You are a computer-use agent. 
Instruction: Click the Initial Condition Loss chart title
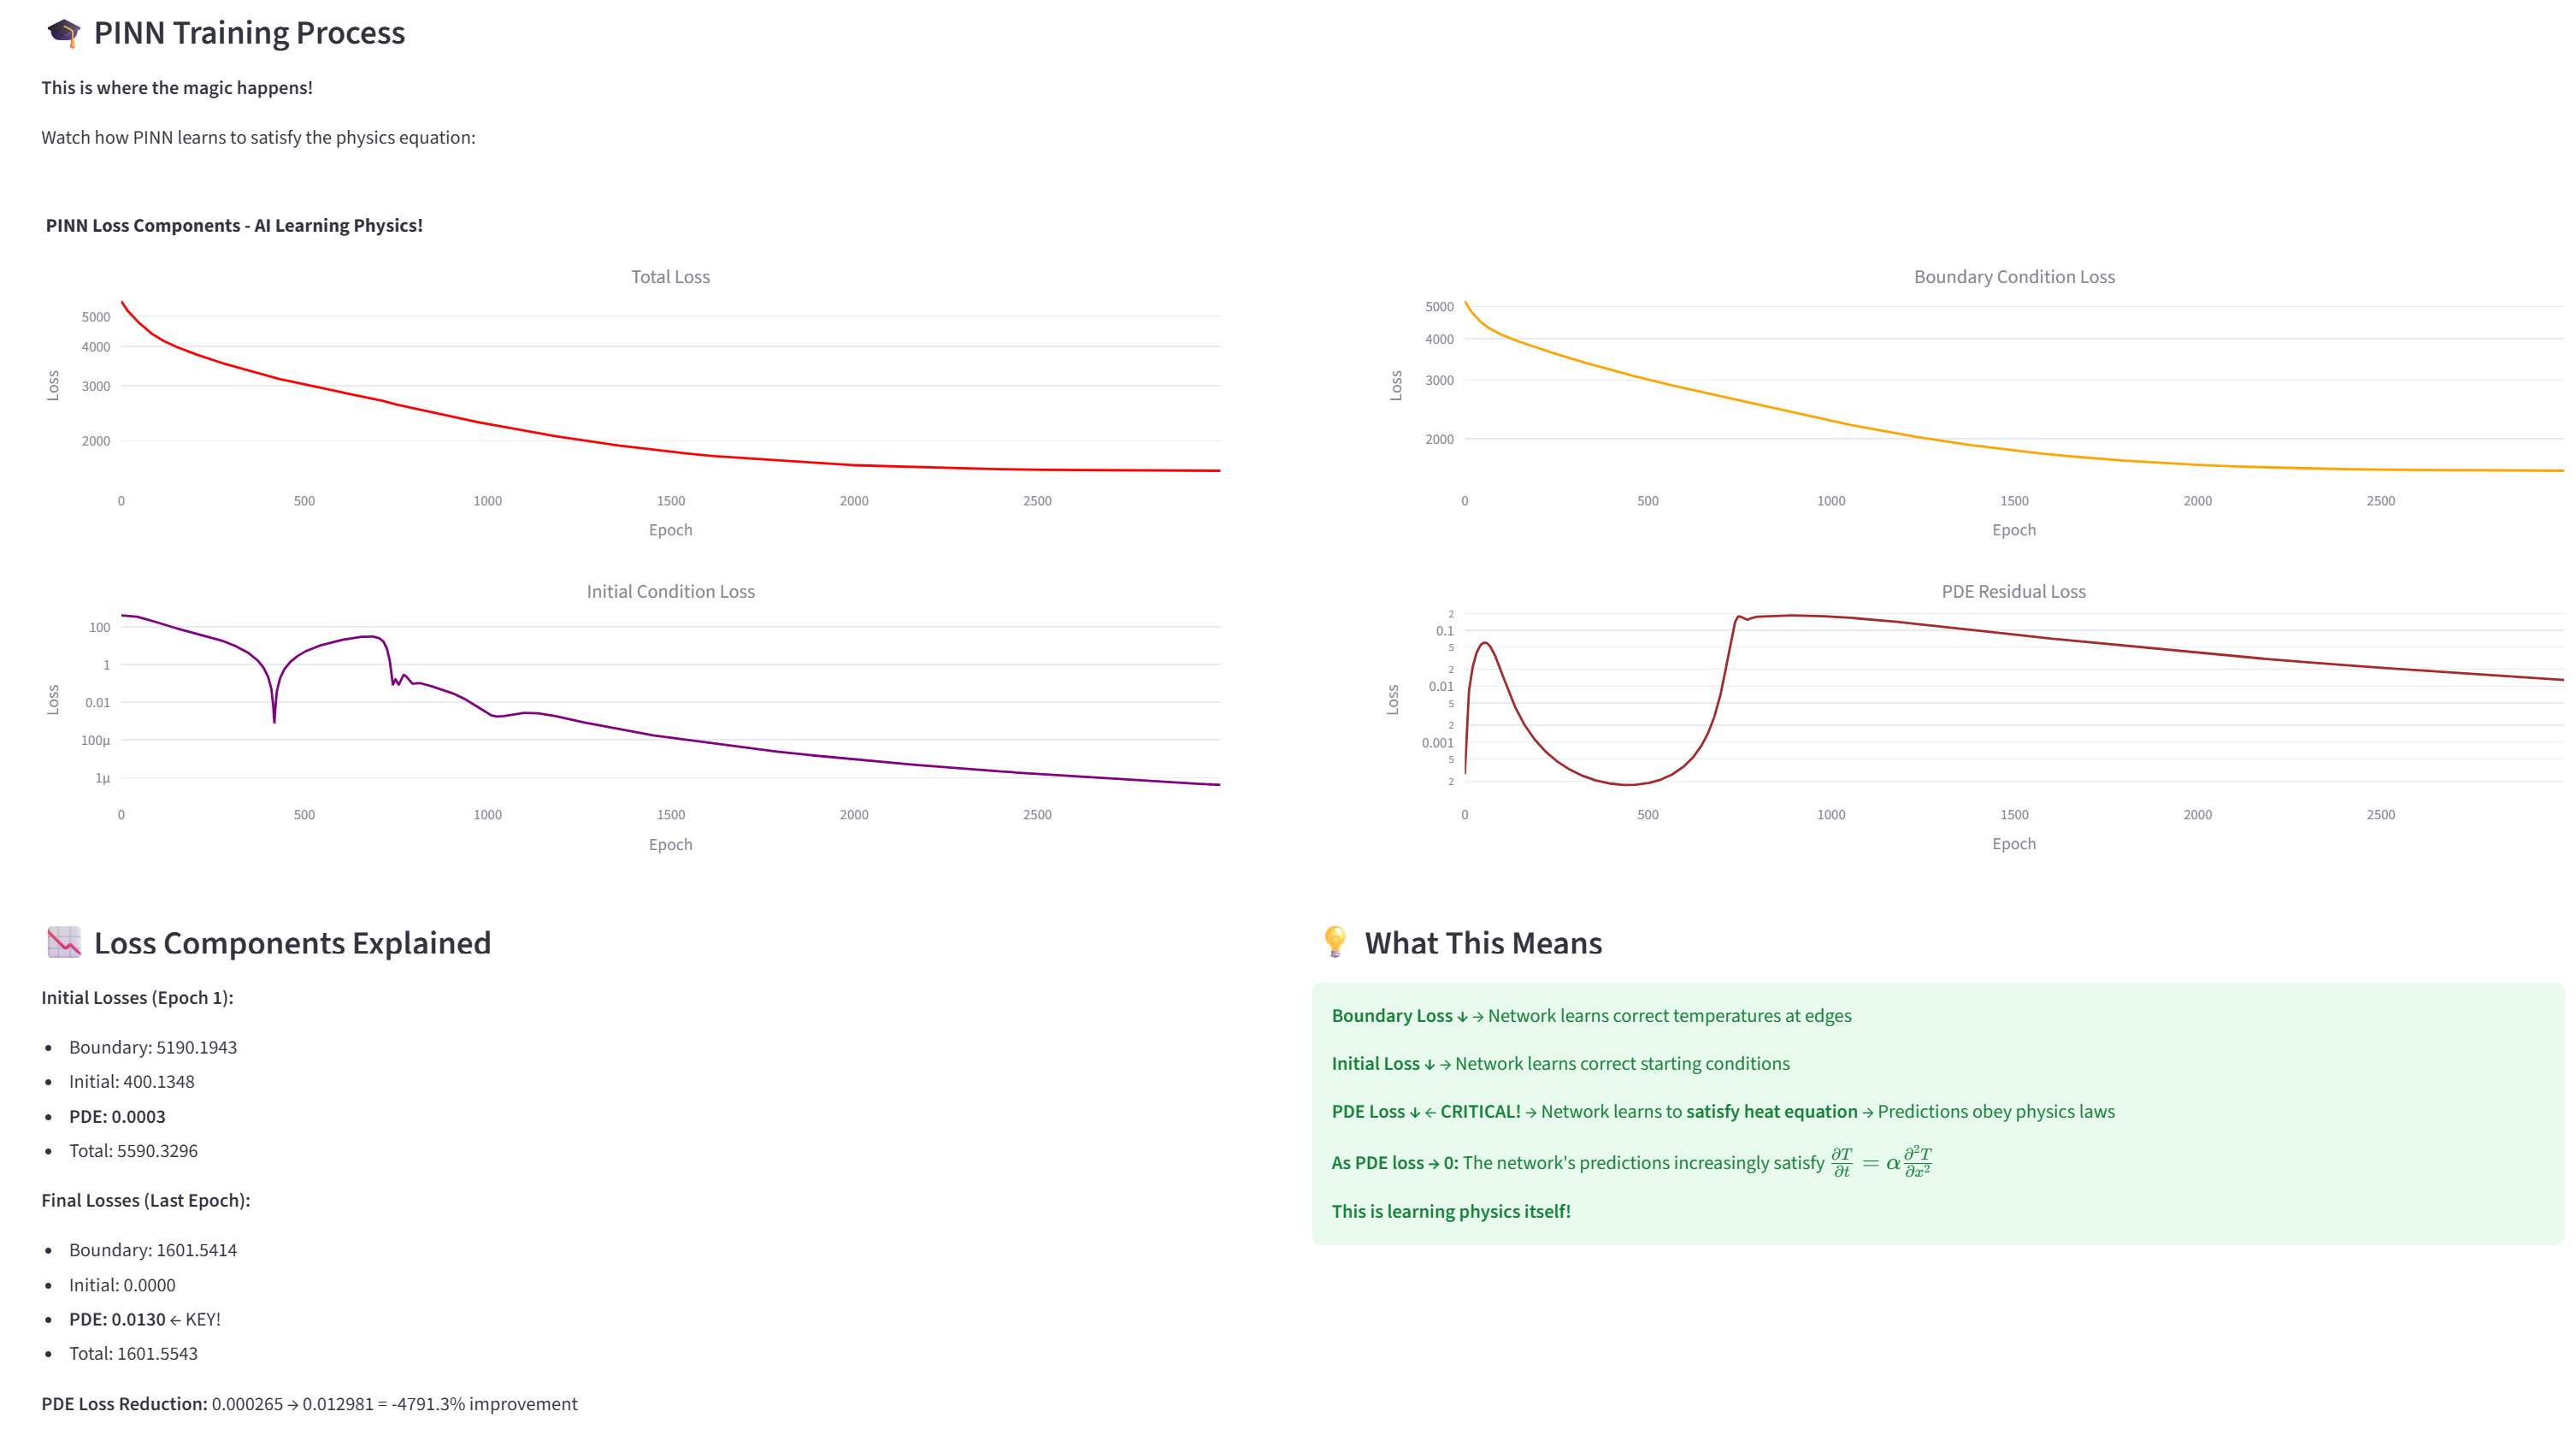point(670,592)
